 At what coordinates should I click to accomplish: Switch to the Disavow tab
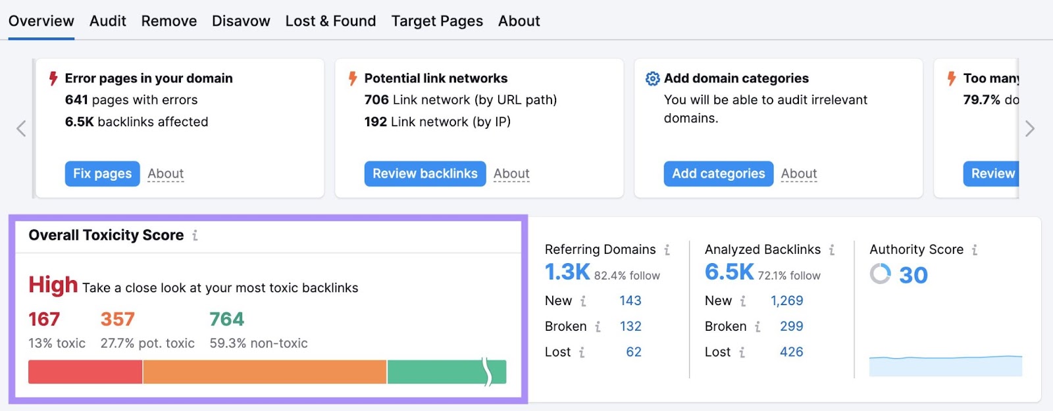tap(241, 21)
